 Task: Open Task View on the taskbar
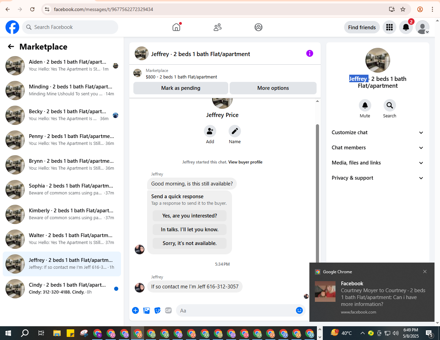point(41,333)
